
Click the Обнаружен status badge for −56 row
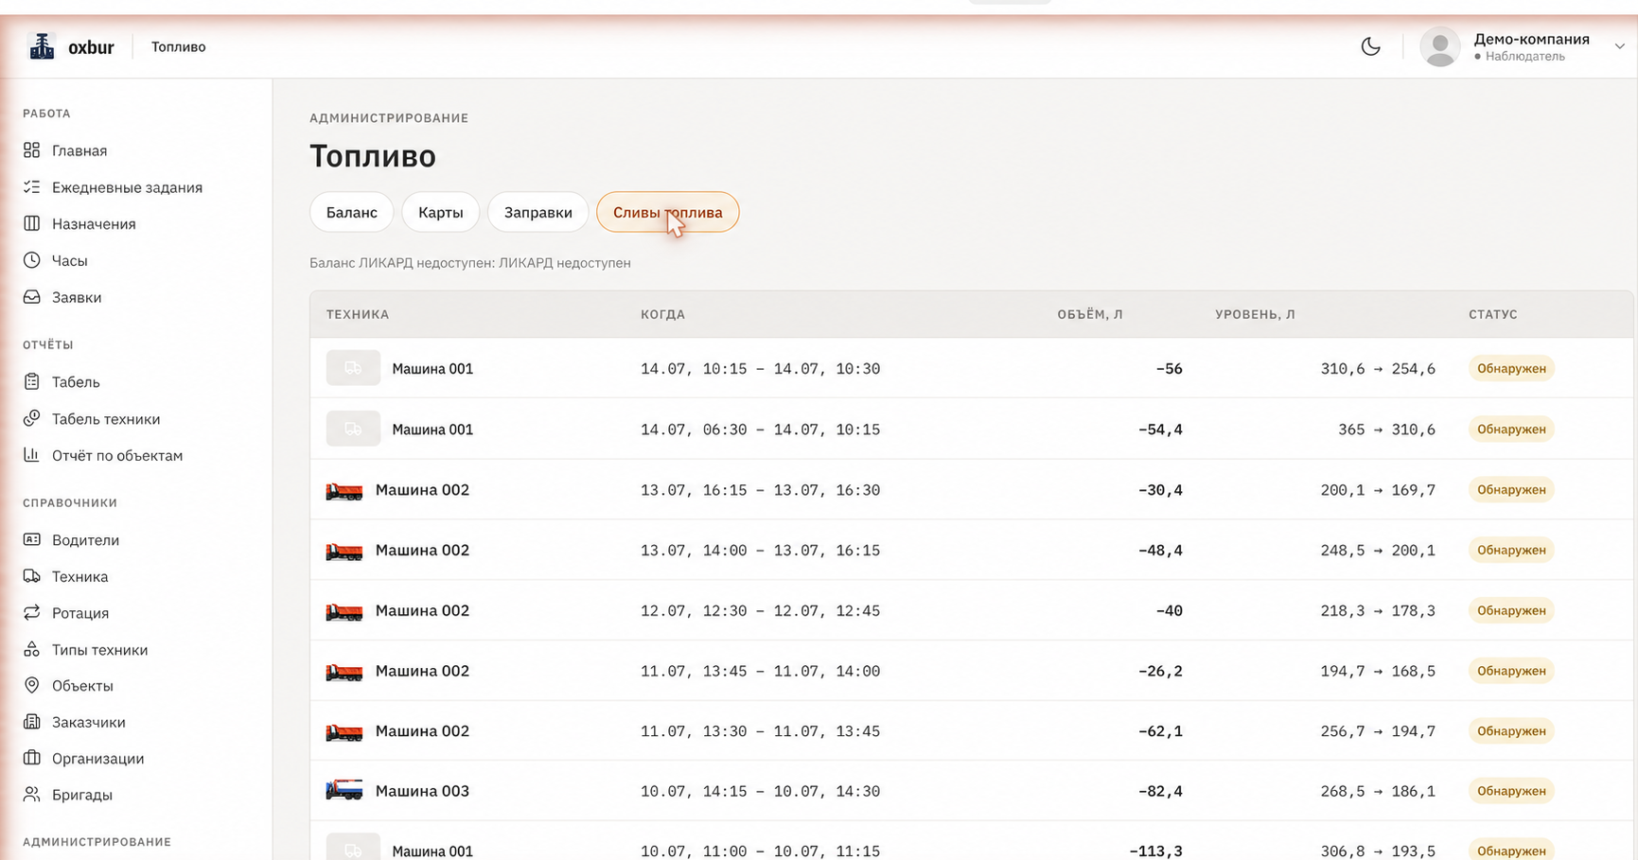click(x=1511, y=368)
